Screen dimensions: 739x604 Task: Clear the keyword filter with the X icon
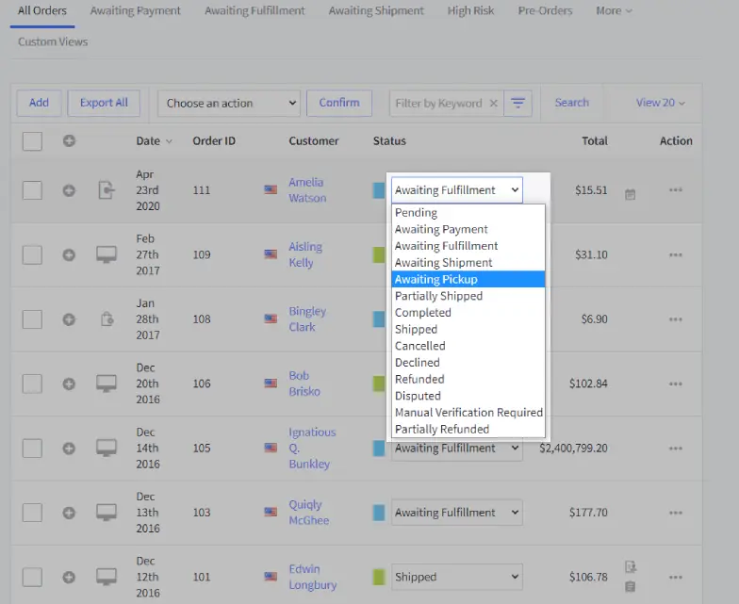coord(493,104)
